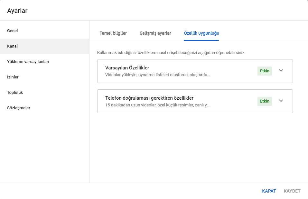This screenshot has width=308, height=199.
Task: Switch to the Temel bilgiler tab
Action: coord(113,33)
